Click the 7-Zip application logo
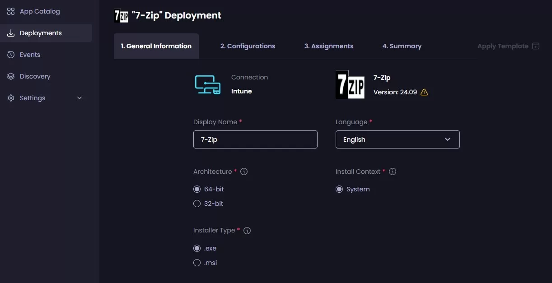Viewport: 552px width, 283px height. 349,85
